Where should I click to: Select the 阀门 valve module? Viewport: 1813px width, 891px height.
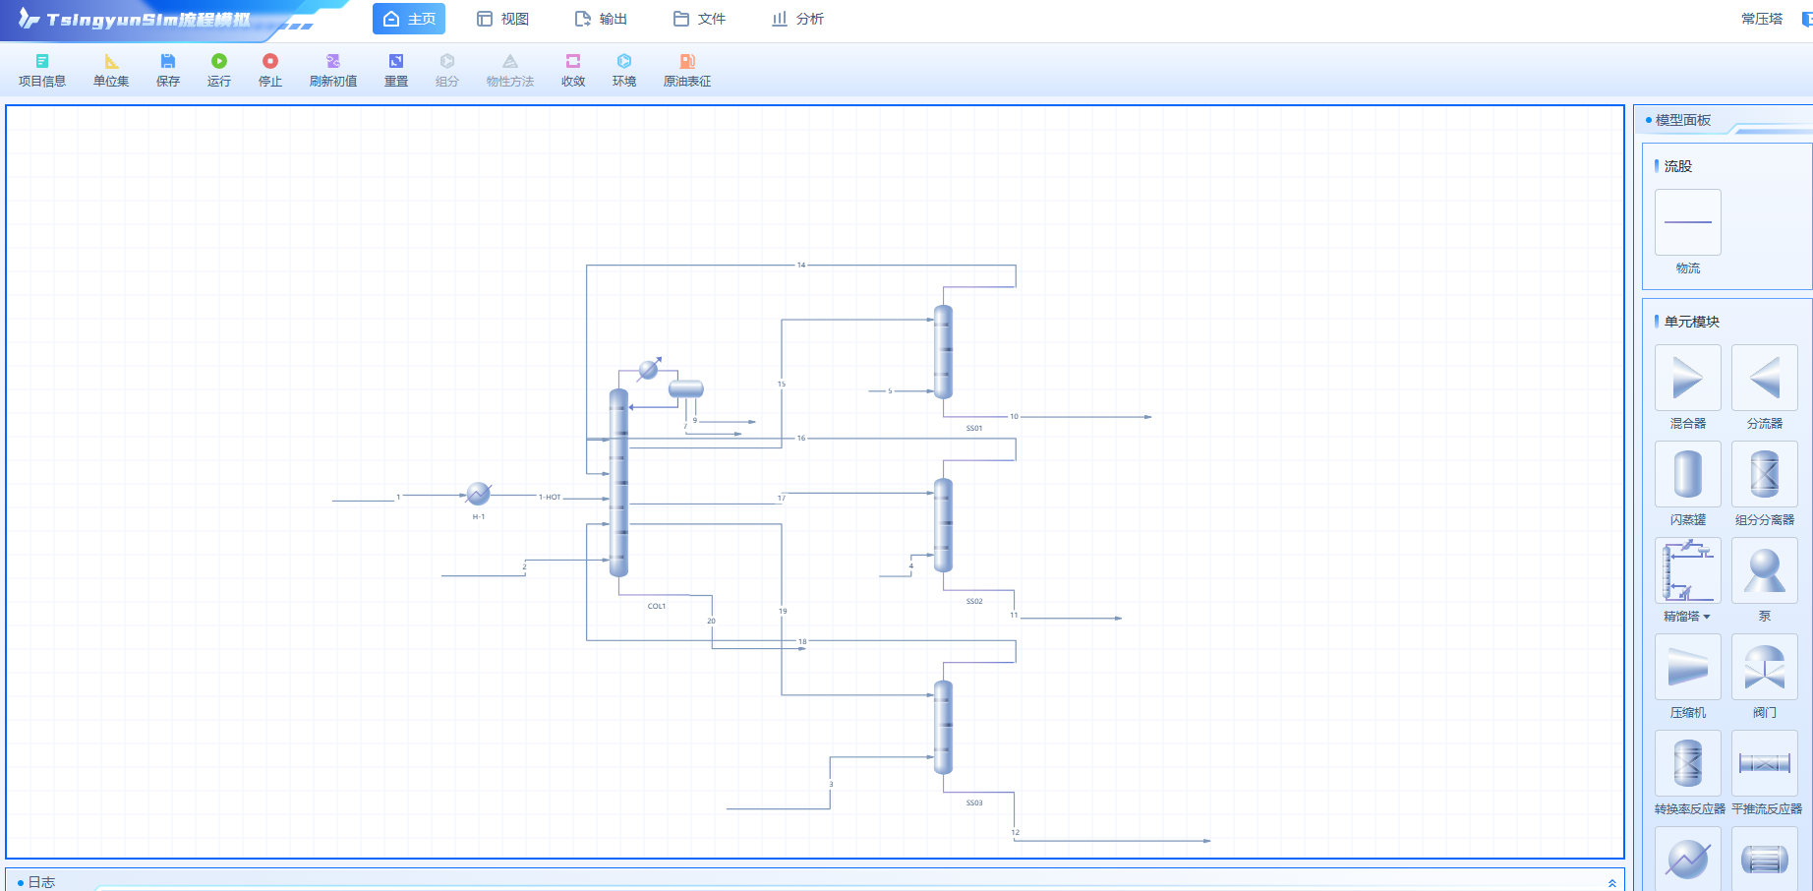(1765, 667)
